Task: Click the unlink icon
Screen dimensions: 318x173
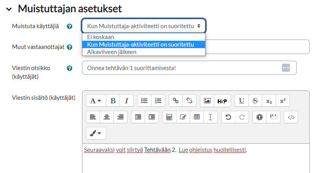Action: tap(189, 101)
